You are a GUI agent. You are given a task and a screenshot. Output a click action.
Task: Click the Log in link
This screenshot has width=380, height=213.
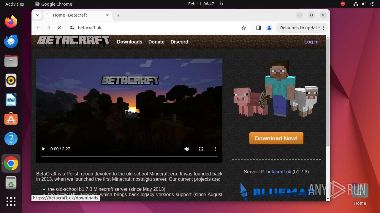tap(311, 42)
